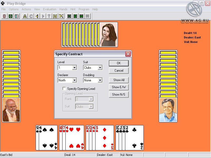
Task: Open the Declarer dropdown showing North
Action: tap(74, 80)
